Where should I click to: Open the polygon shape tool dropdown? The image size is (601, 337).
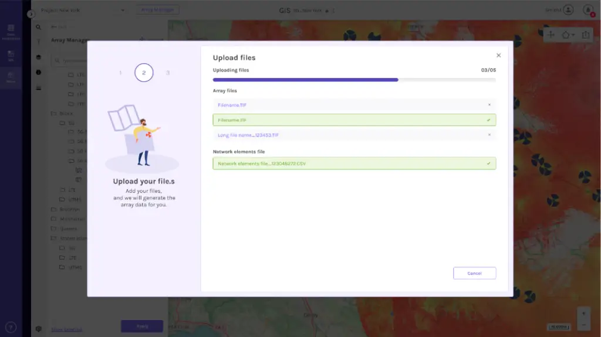[568, 35]
